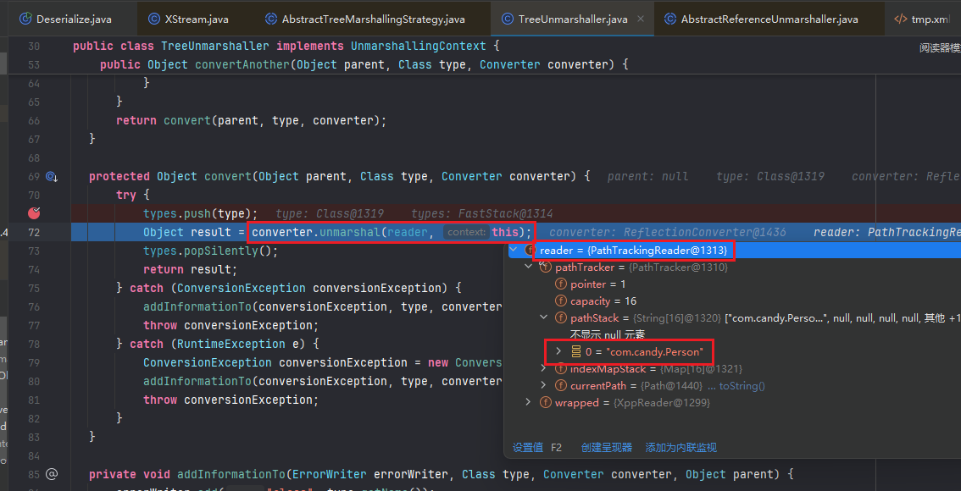Click the field icon beside pointer
Screen dimensions: 961x491
pyautogui.click(x=560, y=284)
